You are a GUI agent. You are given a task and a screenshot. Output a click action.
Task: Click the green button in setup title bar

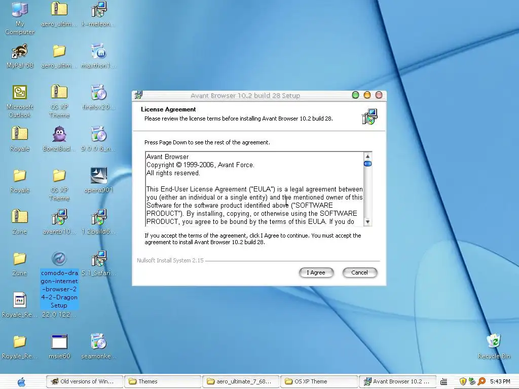point(355,95)
